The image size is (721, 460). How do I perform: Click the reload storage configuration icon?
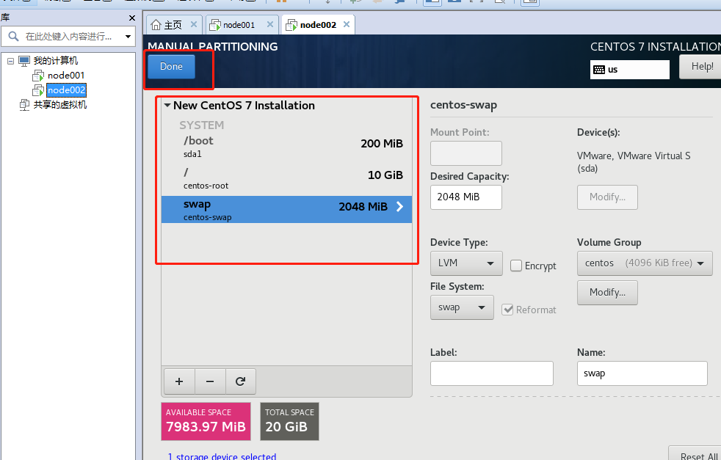tap(240, 381)
